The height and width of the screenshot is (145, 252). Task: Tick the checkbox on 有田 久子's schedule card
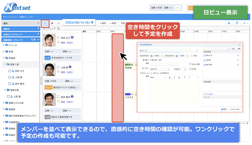pyautogui.click(x=58, y=38)
